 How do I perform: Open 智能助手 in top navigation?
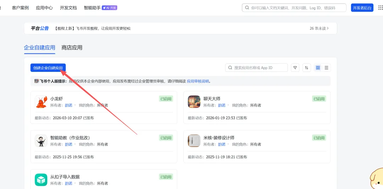click(x=92, y=8)
